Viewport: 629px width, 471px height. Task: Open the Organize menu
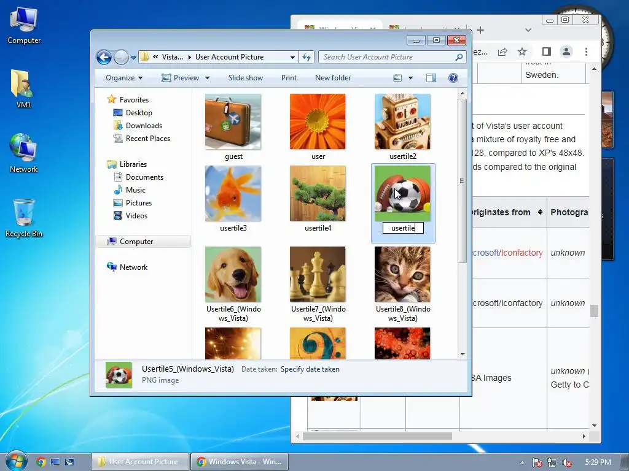tap(124, 78)
